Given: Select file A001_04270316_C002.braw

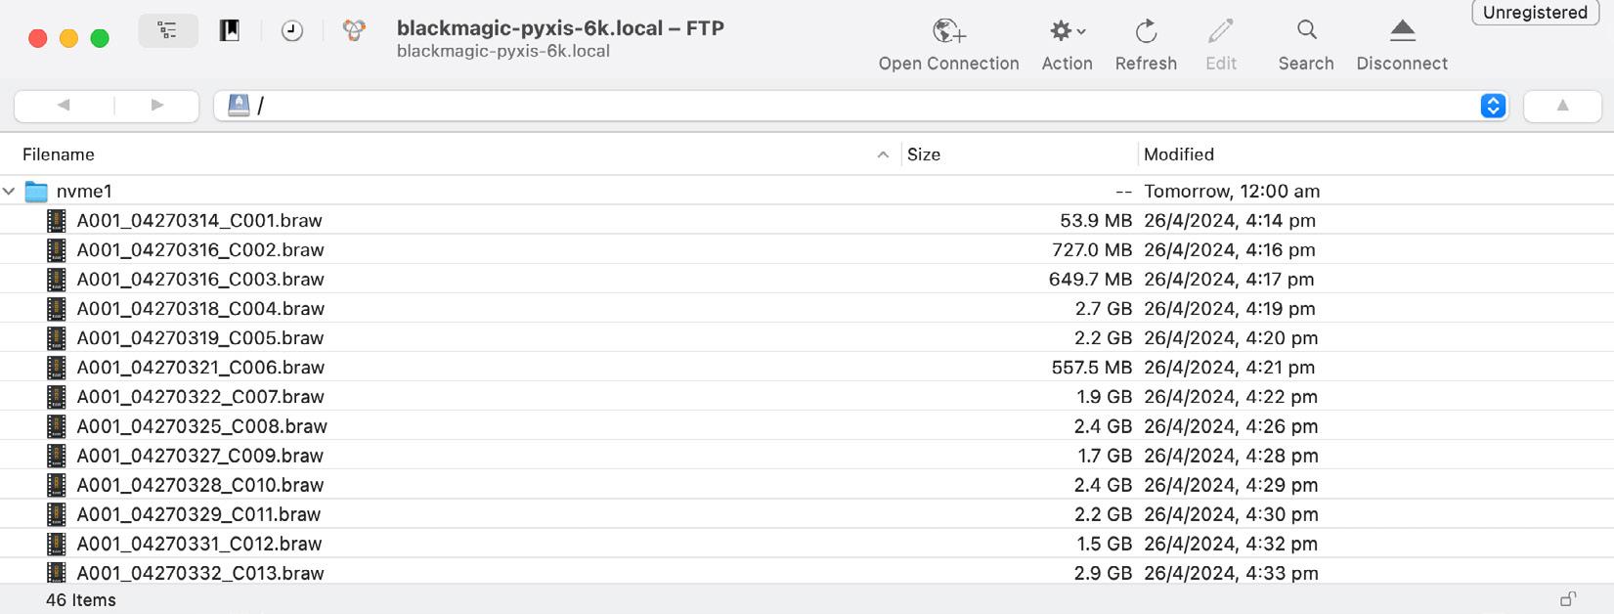Looking at the screenshot, I should tap(200, 250).
